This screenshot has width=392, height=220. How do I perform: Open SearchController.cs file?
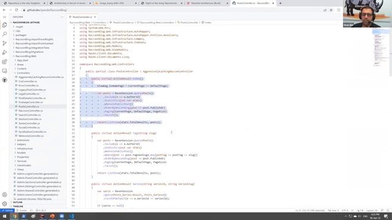(29, 115)
